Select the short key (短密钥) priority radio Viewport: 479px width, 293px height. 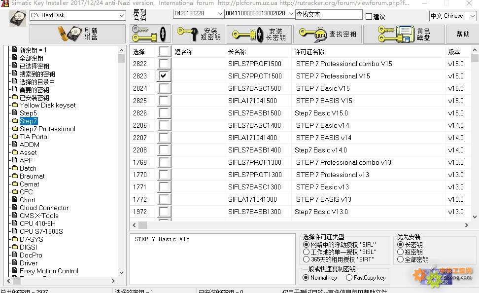click(x=400, y=252)
